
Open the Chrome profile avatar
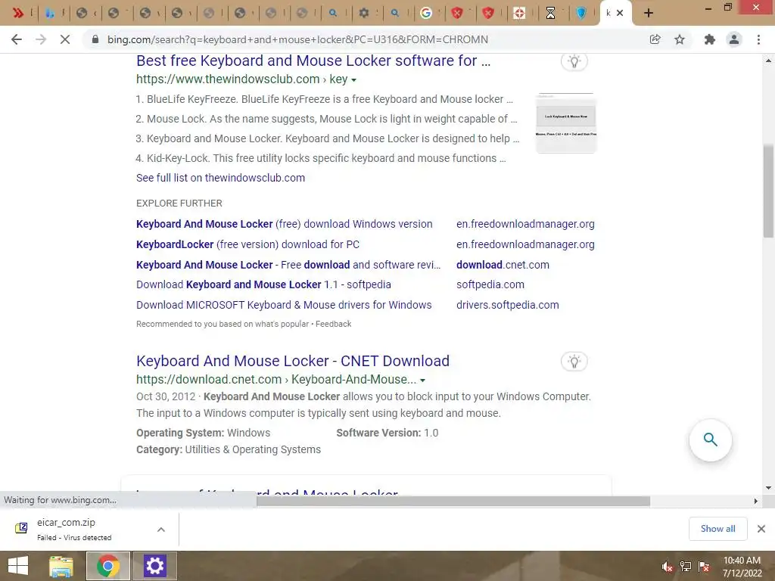tap(734, 39)
